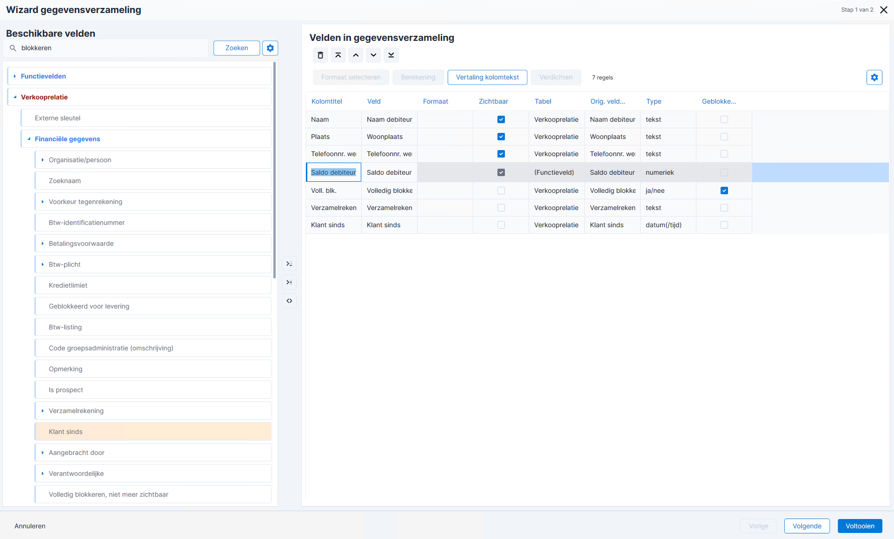Collapse the Verkooprelatie tree node
The height and width of the screenshot is (539, 894).
coord(15,97)
